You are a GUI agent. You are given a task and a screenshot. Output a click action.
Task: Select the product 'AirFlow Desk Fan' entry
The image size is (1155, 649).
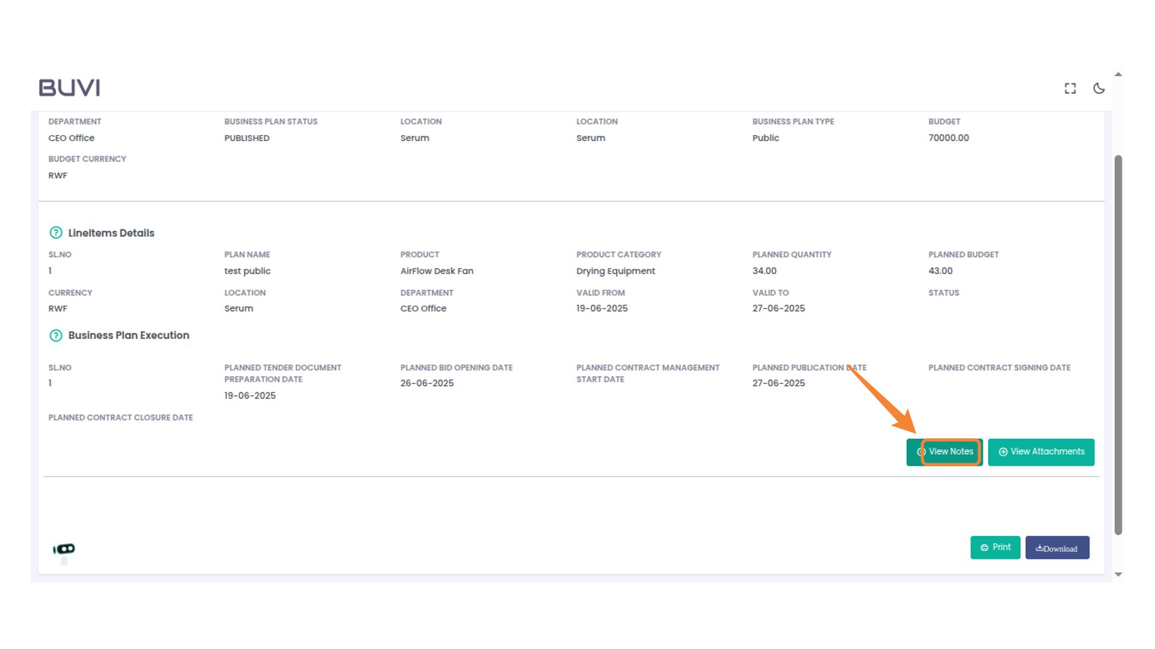[x=437, y=270]
